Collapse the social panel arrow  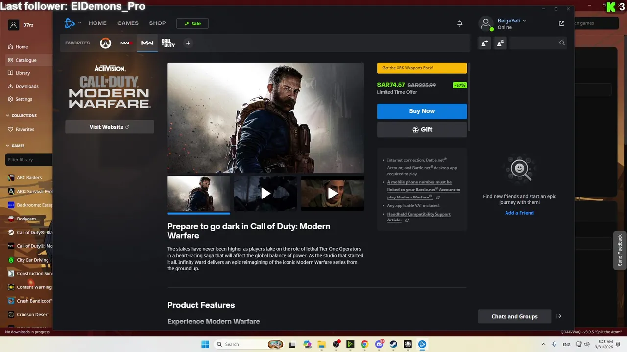pyautogui.click(x=559, y=316)
